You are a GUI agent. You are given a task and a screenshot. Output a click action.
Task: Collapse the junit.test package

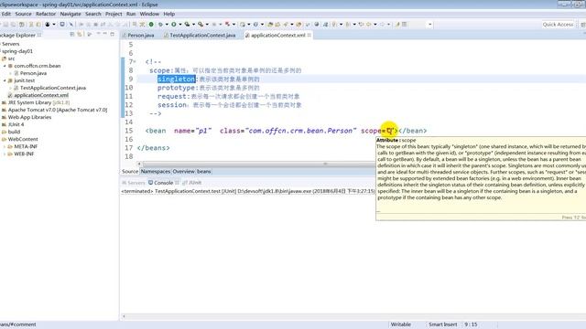click(5, 80)
